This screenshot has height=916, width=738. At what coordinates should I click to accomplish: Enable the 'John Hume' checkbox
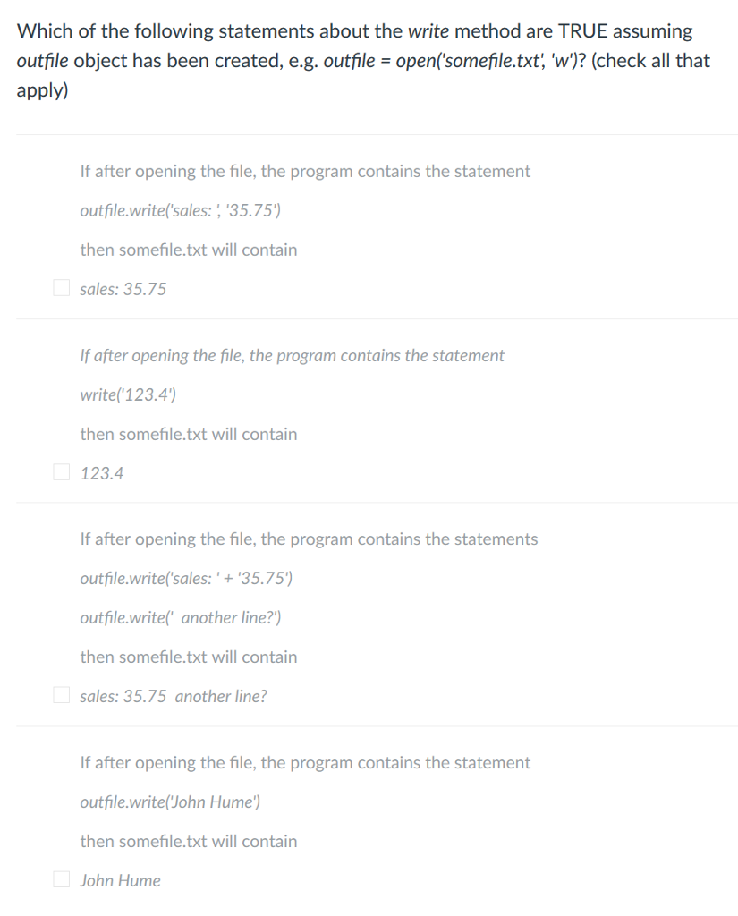[62, 878]
